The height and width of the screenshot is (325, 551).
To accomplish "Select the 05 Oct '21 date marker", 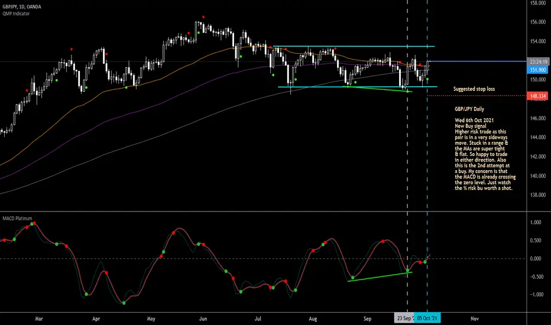I will pos(427,318).
